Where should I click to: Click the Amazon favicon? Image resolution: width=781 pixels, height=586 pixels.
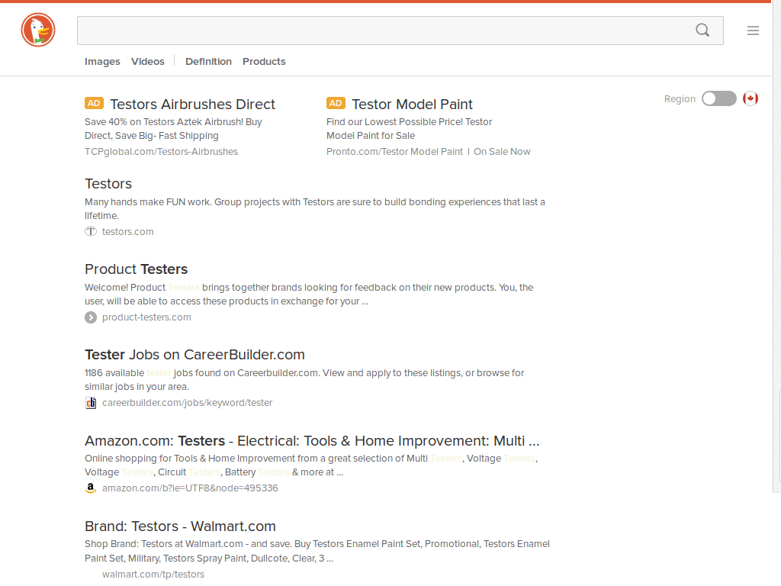point(91,488)
